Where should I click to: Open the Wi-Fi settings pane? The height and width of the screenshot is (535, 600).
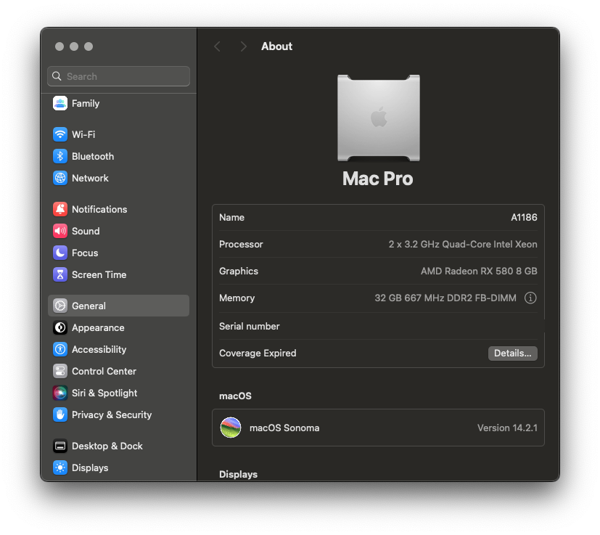coord(119,134)
